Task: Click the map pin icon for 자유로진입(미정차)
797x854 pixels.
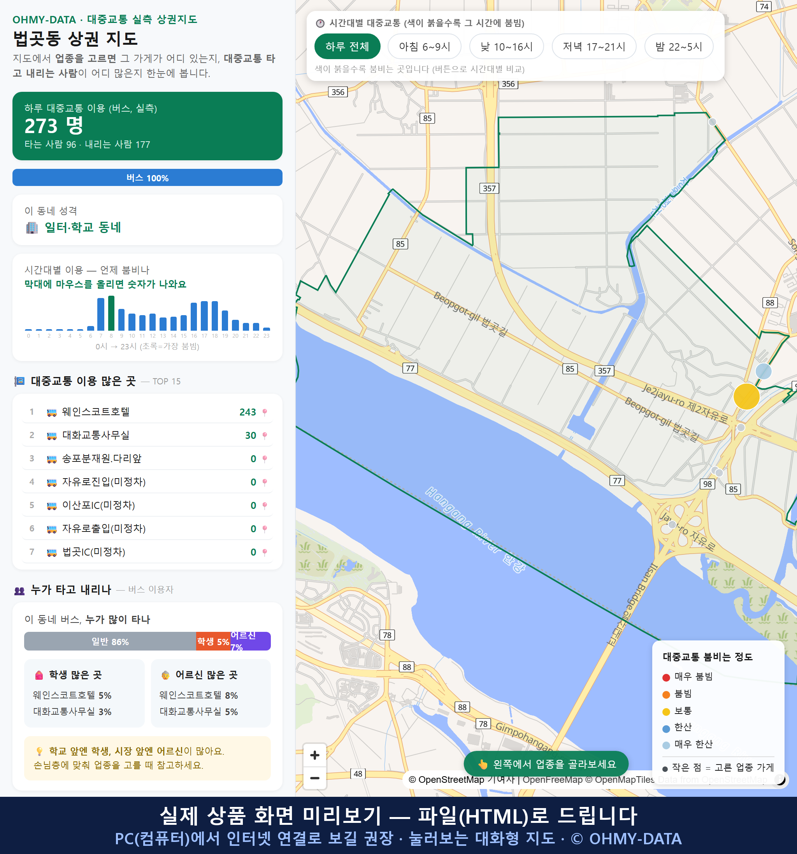Action: point(265,482)
